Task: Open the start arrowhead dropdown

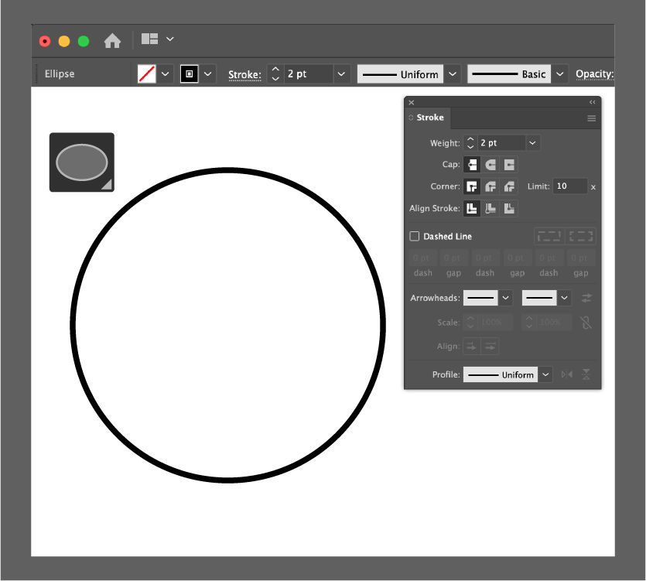Action: pos(505,298)
